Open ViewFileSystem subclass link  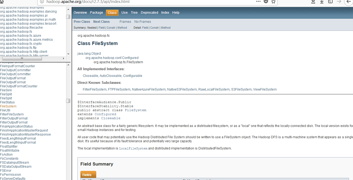pos(265,89)
